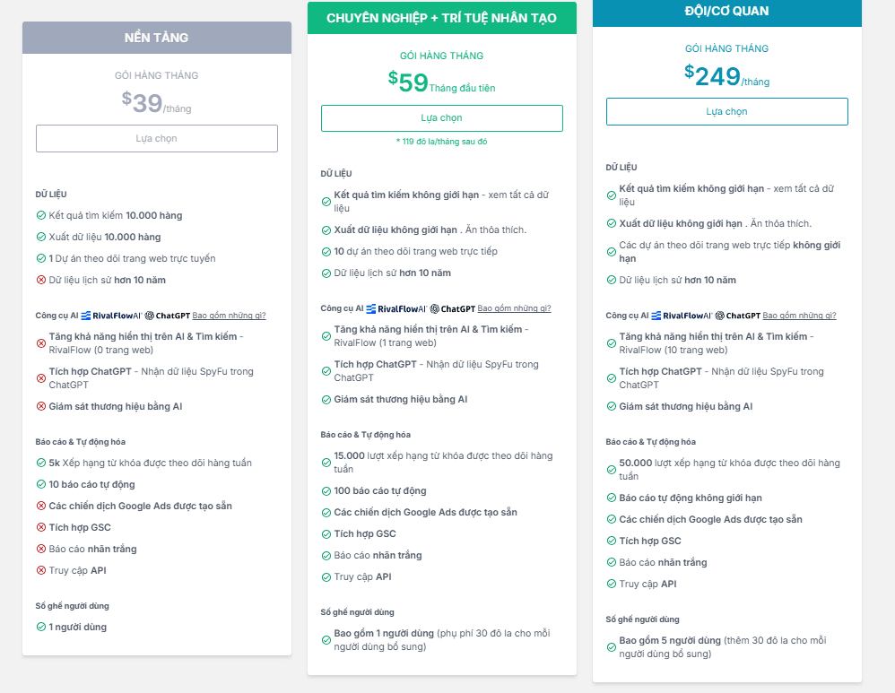Viewport: 895px width, 693px height.
Task: Click red X beside Nền Tảng 'Giám sát thương hiệu bằng AI'
Action: 41,407
